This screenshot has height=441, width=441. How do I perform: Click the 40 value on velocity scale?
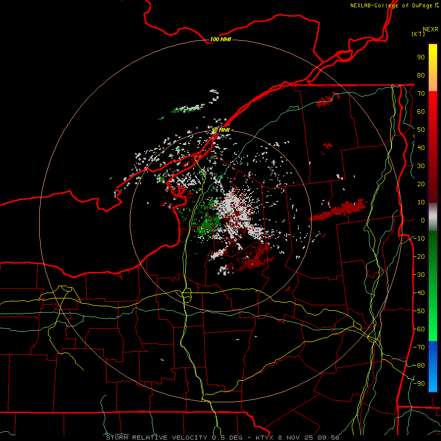point(421,148)
